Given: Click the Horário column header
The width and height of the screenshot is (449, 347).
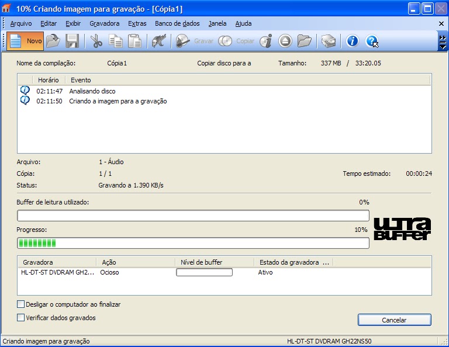Looking at the screenshot, I should 49,80.
